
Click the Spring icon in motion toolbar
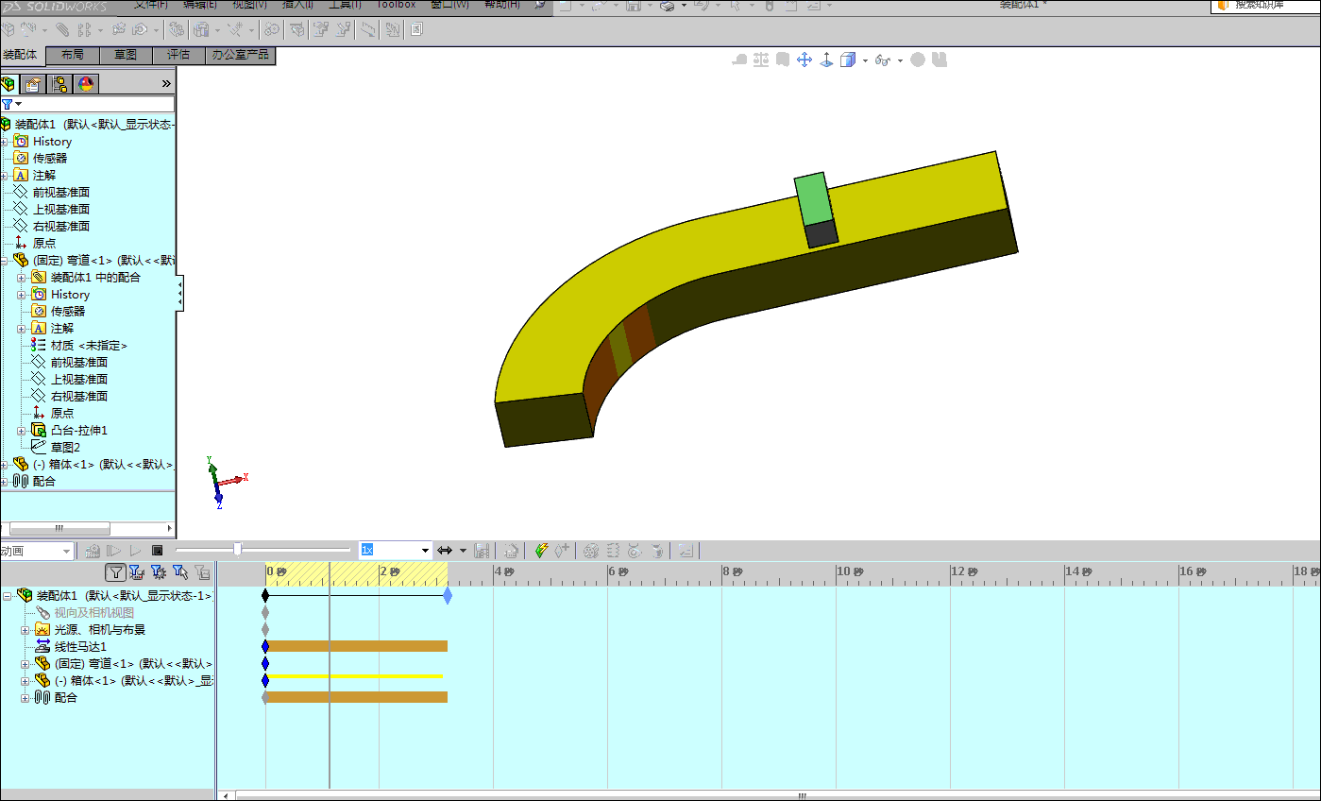tap(613, 550)
